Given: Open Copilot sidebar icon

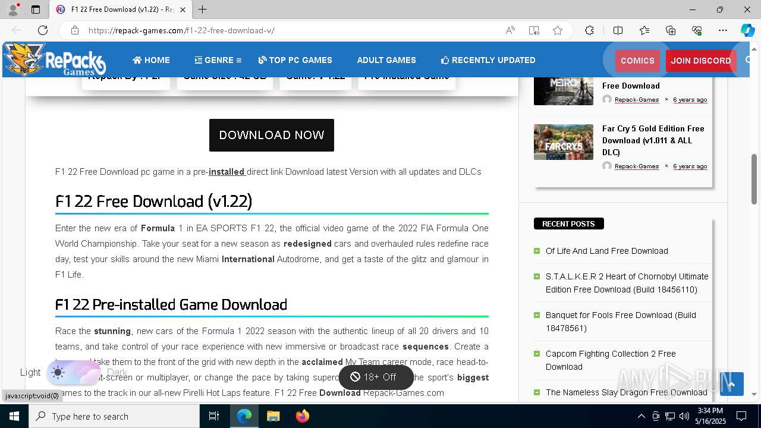Looking at the screenshot, I should pos(747,30).
